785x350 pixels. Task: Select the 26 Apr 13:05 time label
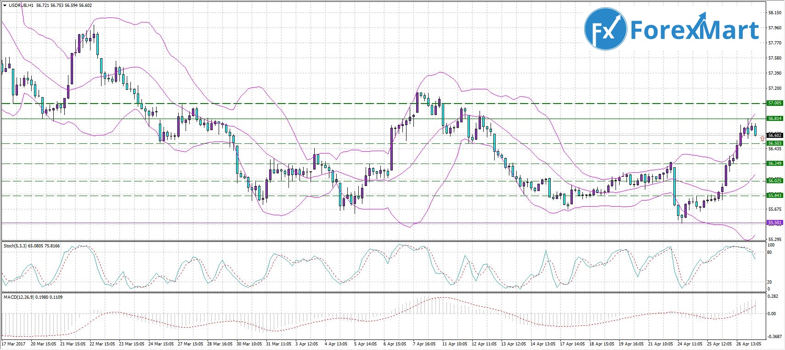749,344
